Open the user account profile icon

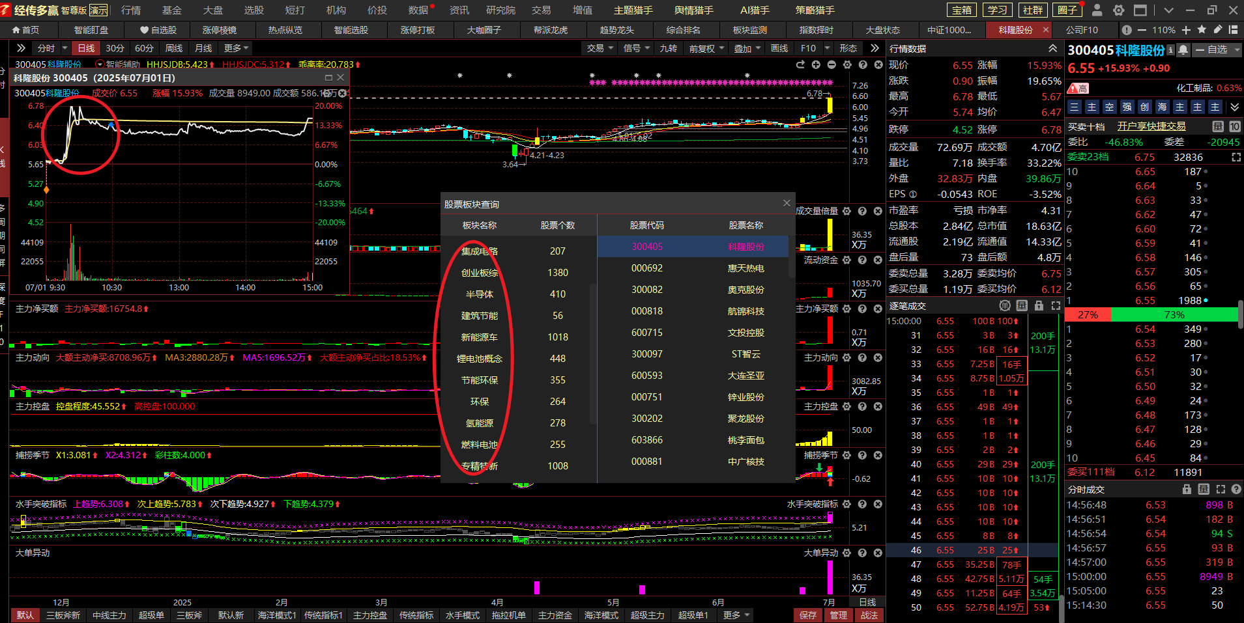(1097, 10)
